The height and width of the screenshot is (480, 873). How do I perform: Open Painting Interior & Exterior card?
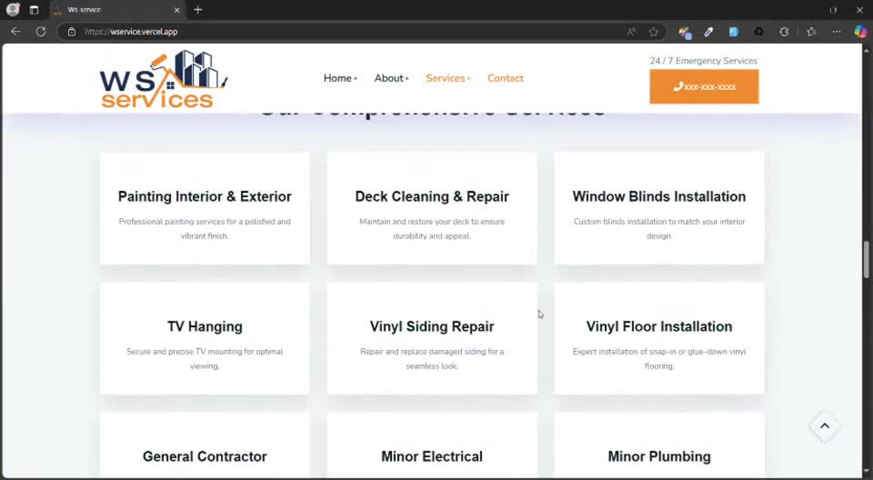204,208
